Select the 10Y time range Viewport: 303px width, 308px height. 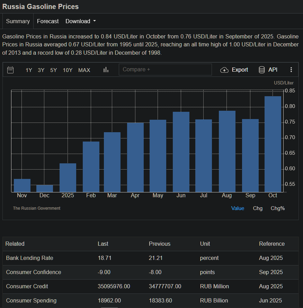(68, 70)
